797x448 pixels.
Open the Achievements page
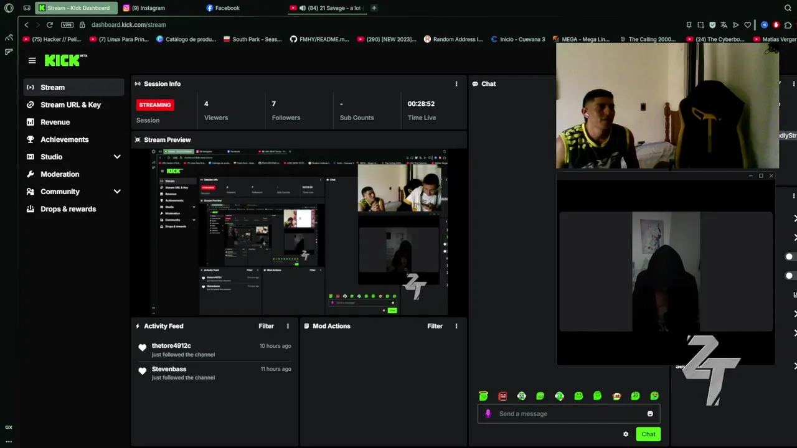[73, 139]
